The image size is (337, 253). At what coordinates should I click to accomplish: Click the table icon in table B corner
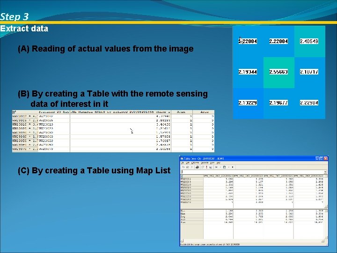14,112
